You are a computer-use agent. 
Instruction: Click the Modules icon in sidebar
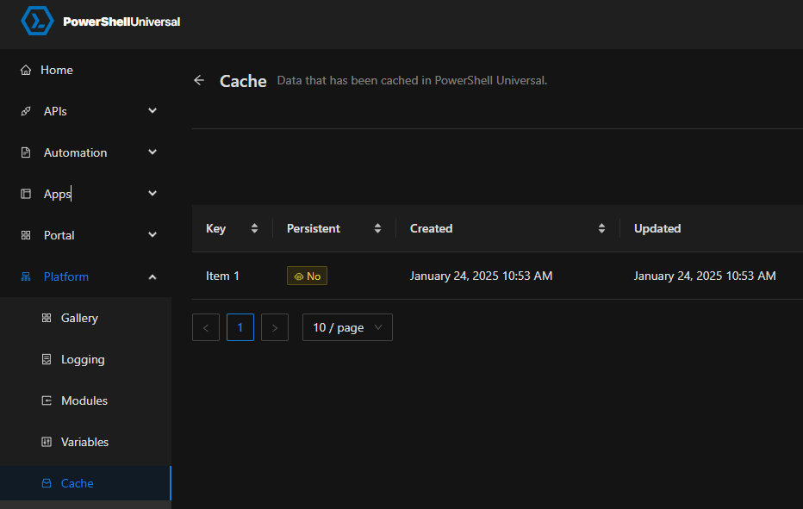[x=47, y=401]
